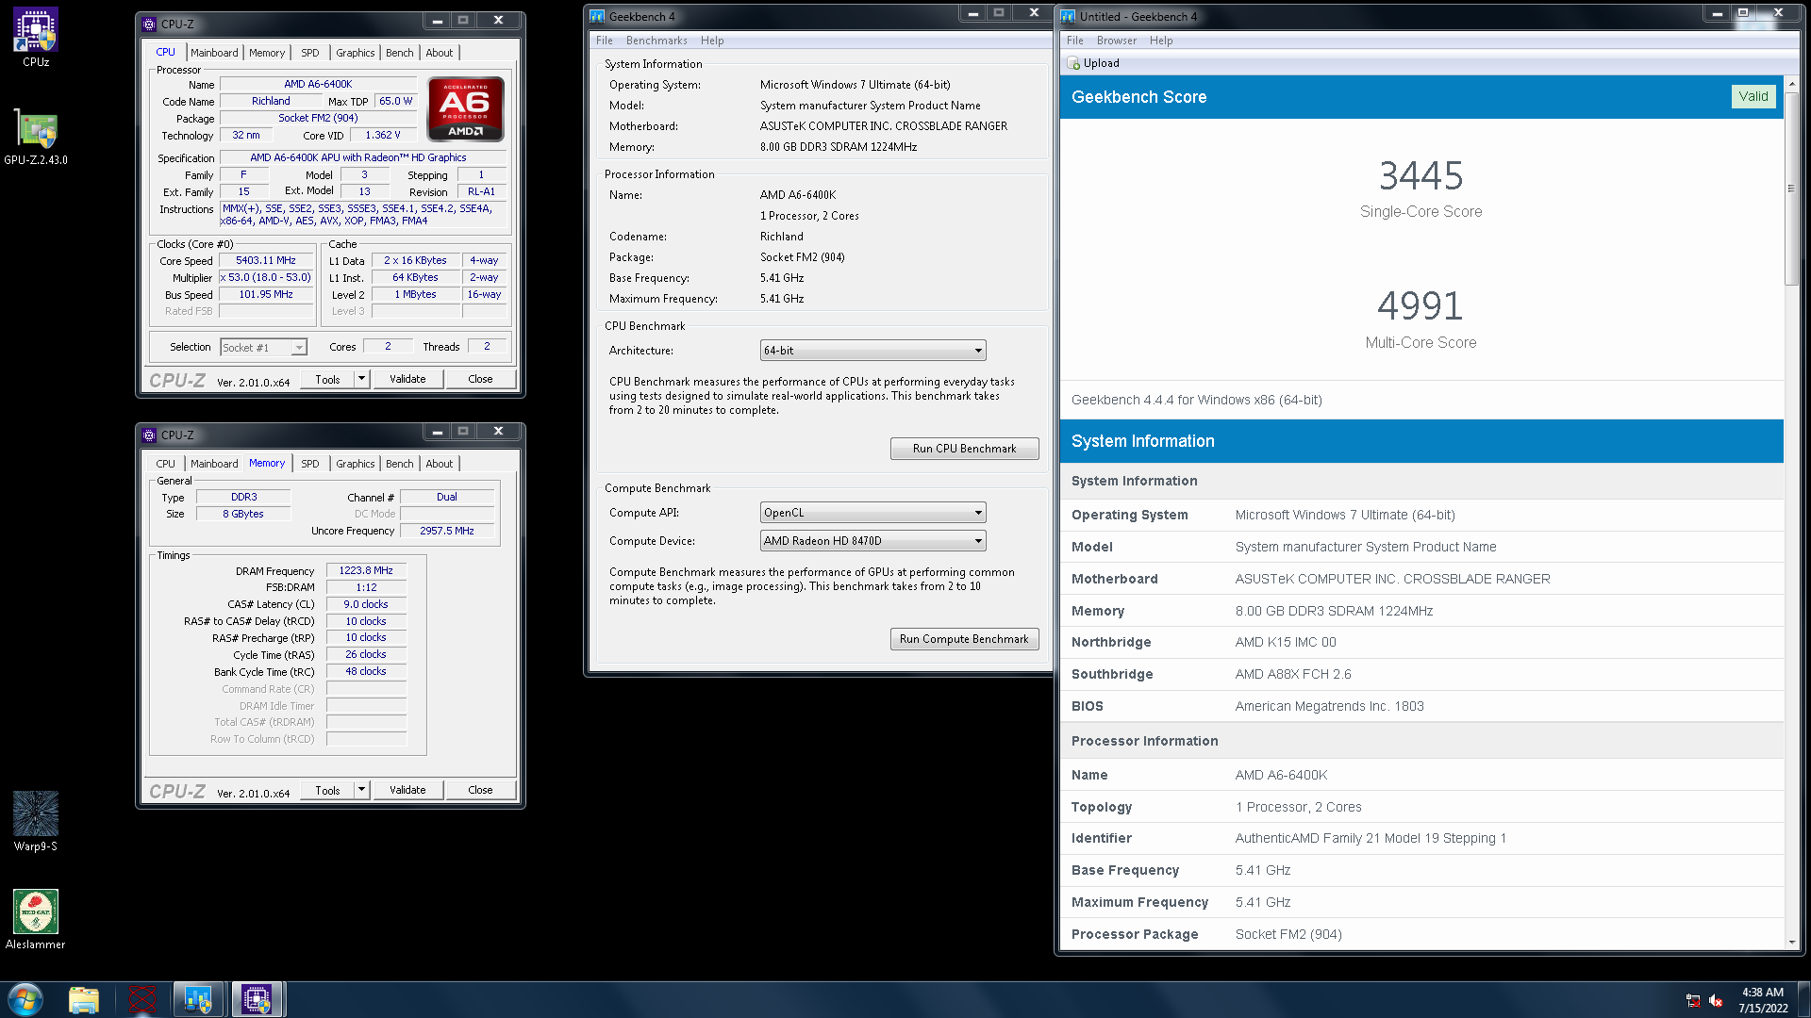Open Tools dropdown arrow in bottom CPU-Z
The height and width of the screenshot is (1018, 1811).
pyautogui.click(x=361, y=790)
